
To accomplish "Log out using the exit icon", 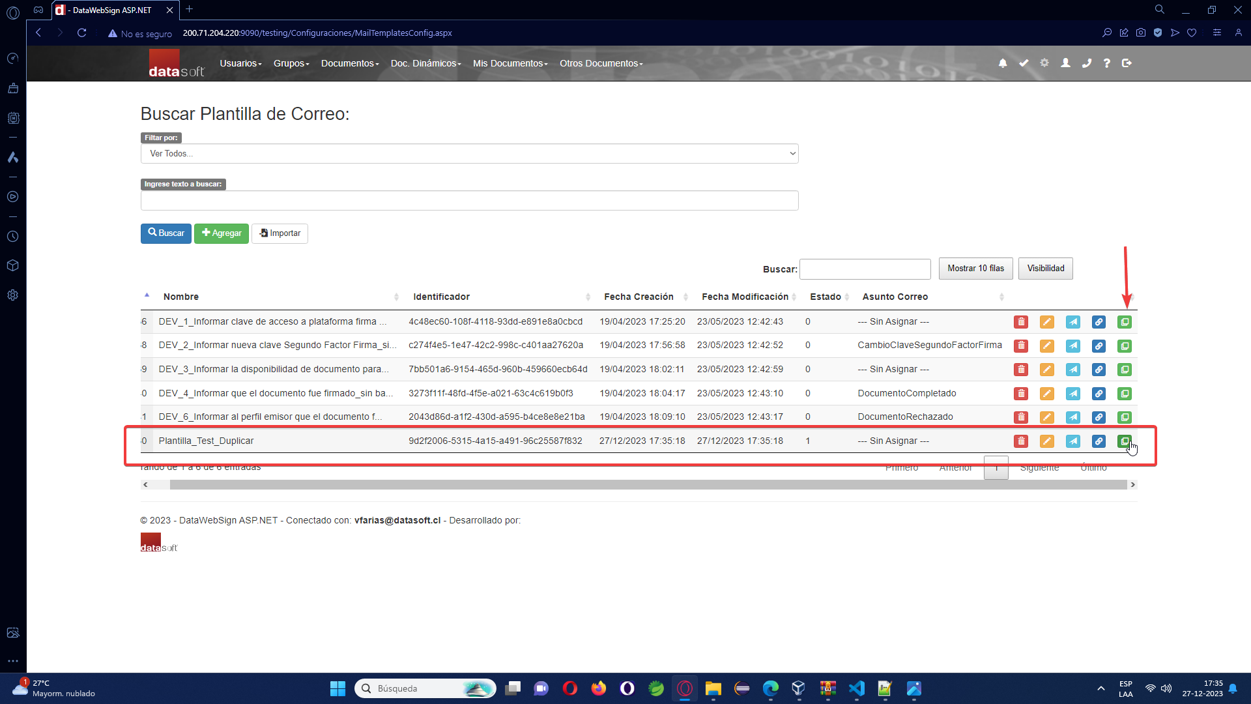I will pos(1127,63).
